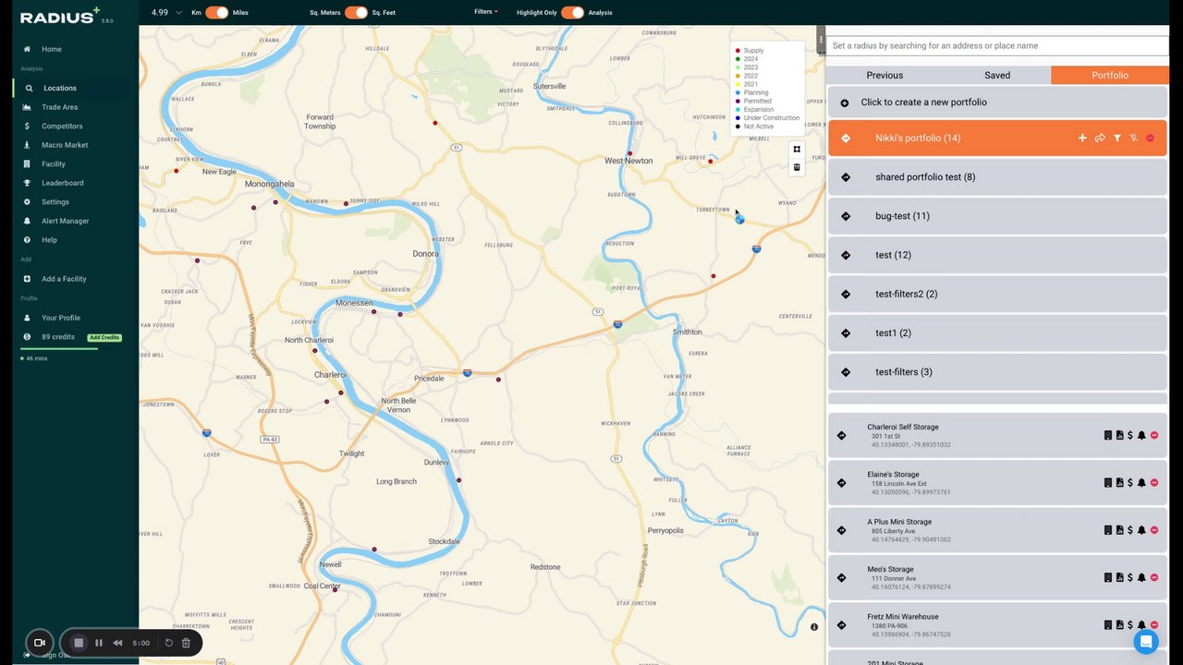Expand the test (12) portfolio
The image size is (1183, 665).
pos(997,255)
